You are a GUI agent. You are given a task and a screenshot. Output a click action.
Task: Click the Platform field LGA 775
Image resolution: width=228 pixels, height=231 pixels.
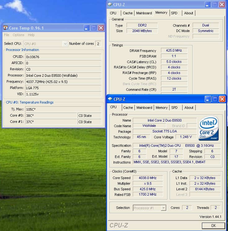pyautogui.click(x=63, y=88)
